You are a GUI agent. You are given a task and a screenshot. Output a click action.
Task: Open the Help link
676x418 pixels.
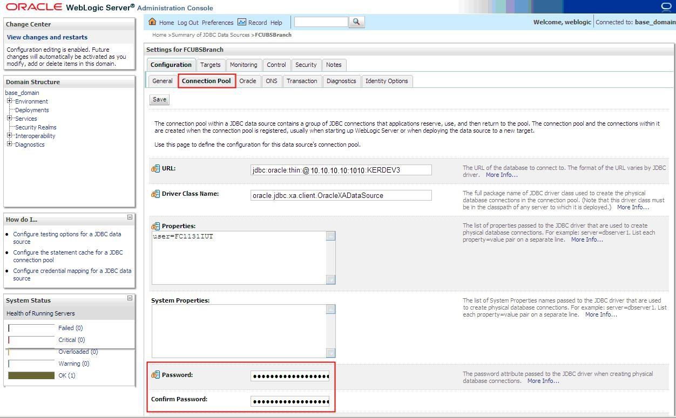click(x=276, y=23)
